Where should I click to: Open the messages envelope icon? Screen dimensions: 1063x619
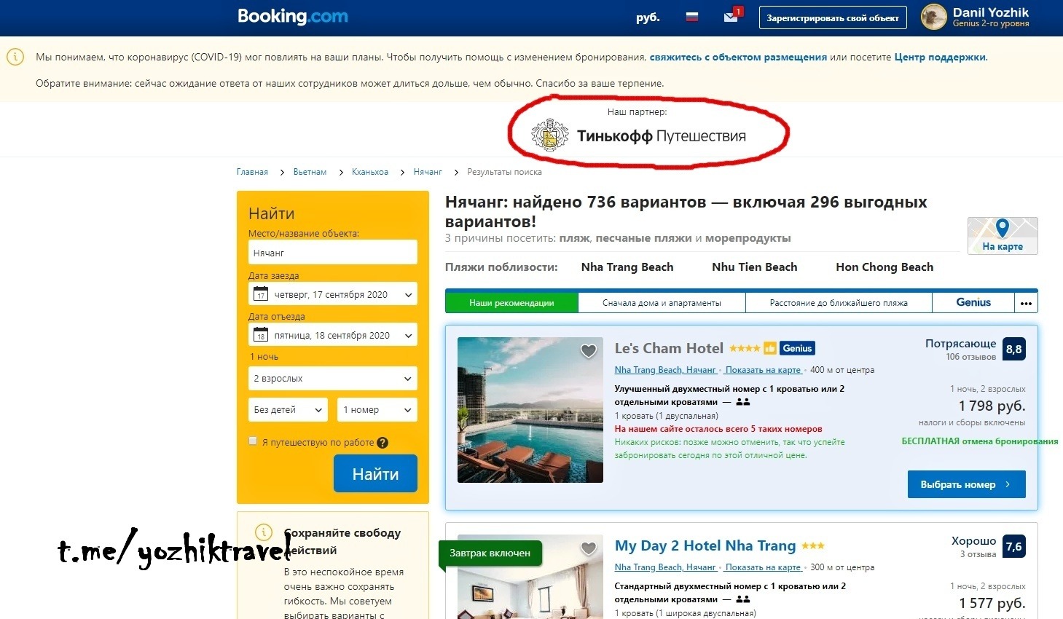click(731, 17)
